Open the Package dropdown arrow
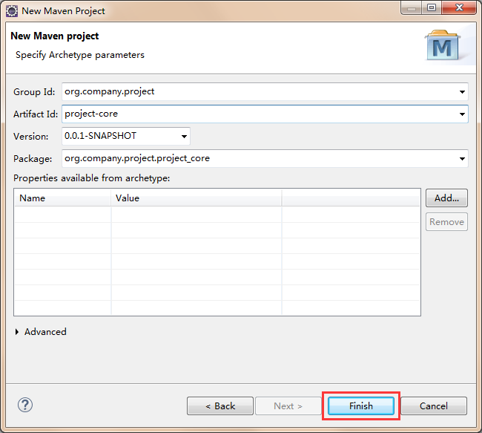This screenshot has width=482, height=433. (462, 159)
